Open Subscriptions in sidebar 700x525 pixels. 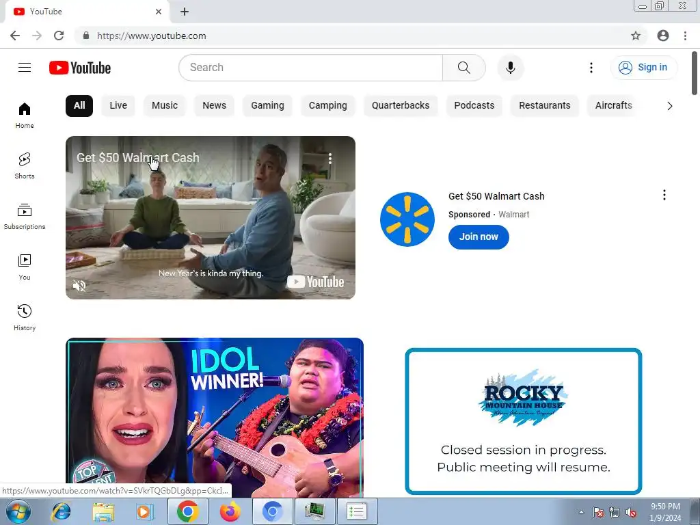click(25, 217)
